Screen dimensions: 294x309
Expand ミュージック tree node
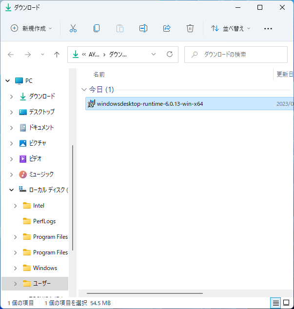11,174
